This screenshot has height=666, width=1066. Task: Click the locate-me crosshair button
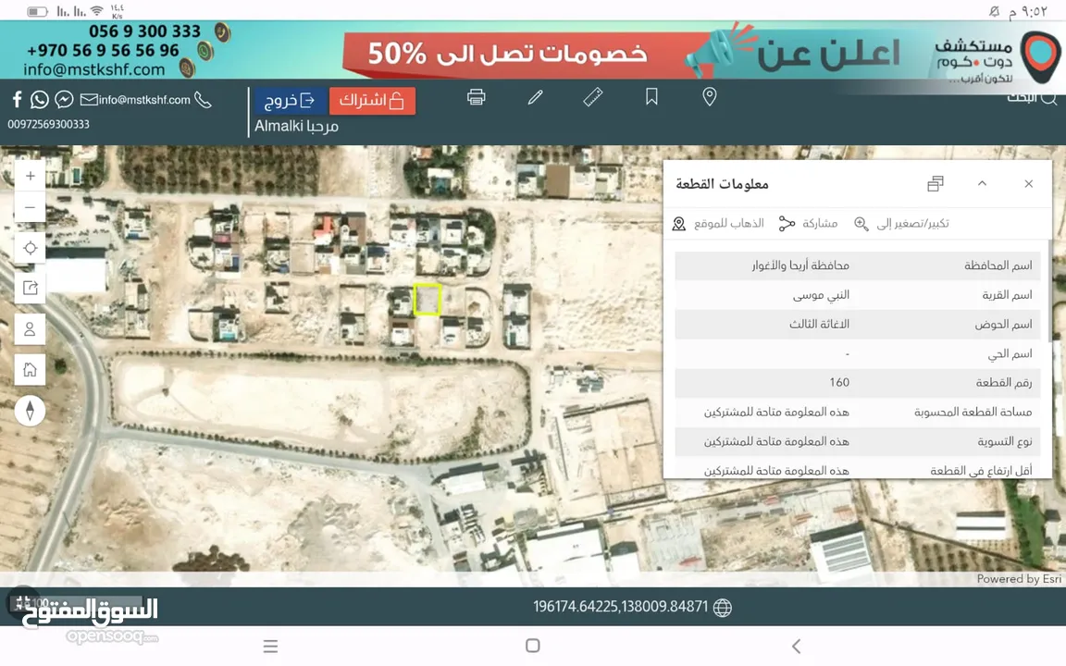(30, 248)
